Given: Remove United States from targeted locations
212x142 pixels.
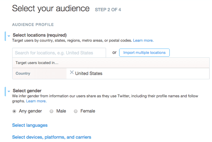Looking at the screenshot, I should (x=72, y=73).
